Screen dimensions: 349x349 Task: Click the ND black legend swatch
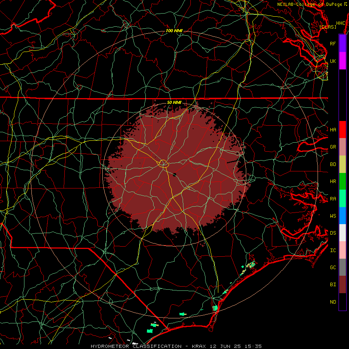click(342, 302)
